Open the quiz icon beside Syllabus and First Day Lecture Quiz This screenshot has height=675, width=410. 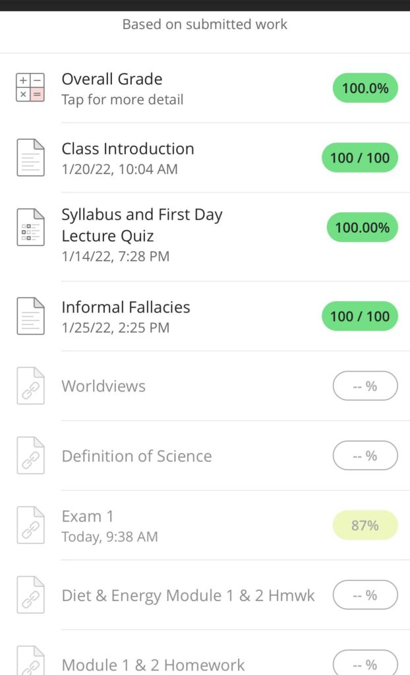30,227
